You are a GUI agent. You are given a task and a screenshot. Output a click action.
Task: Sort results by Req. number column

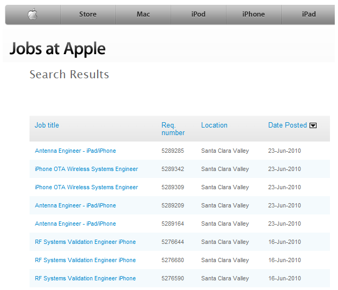pyautogui.click(x=173, y=129)
